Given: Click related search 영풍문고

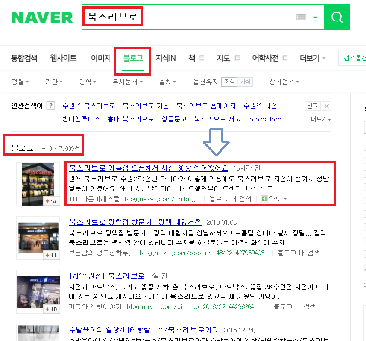Looking at the screenshot, I should (x=174, y=119).
